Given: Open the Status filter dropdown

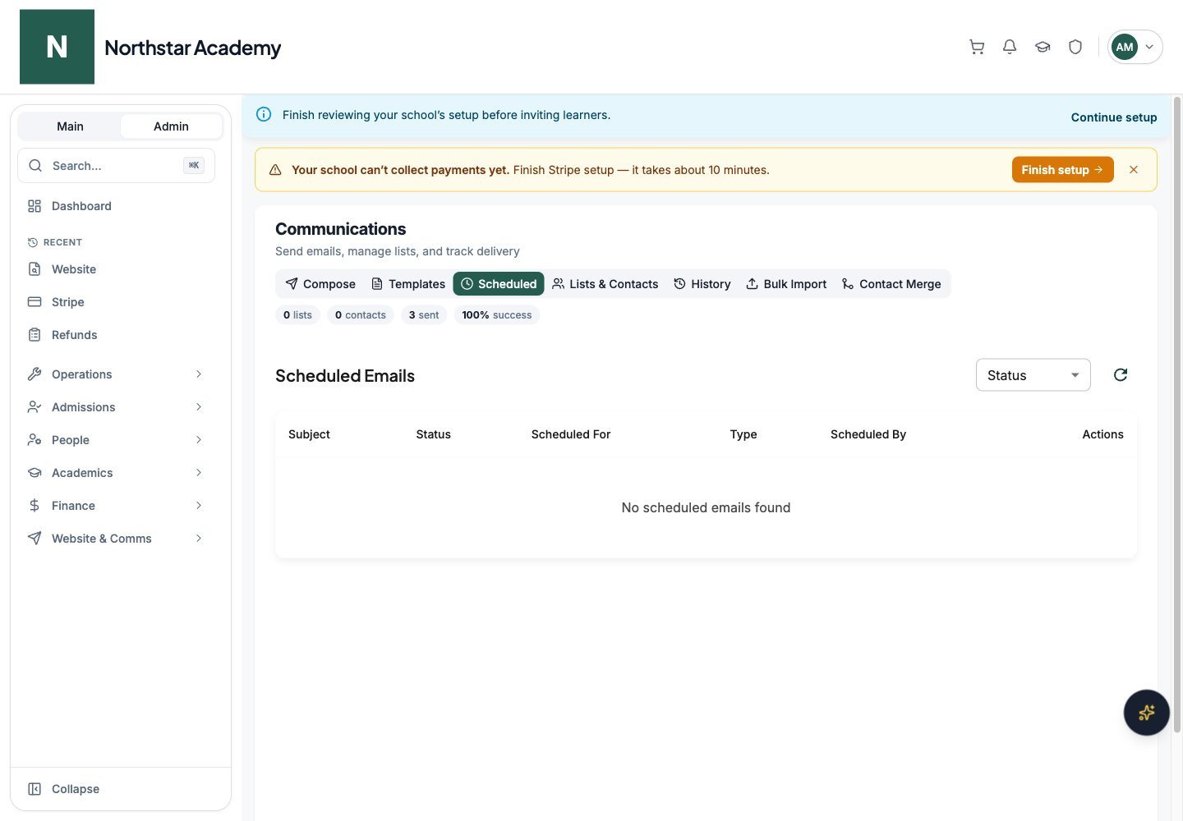Looking at the screenshot, I should point(1033,375).
